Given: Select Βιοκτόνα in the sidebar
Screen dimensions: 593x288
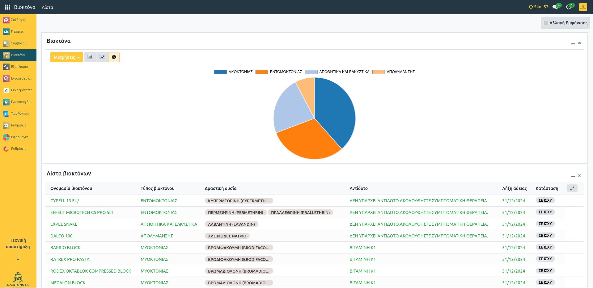Looking at the screenshot, I should pyautogui.click(x=18, y=55).
